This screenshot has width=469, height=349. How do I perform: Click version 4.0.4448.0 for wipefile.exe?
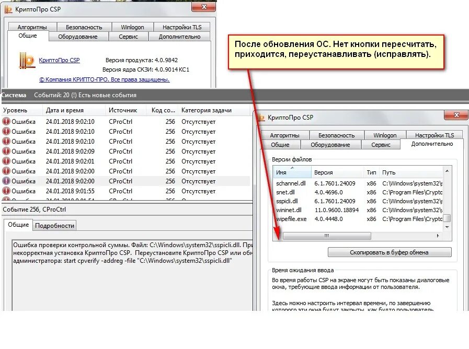pyautogui.click(x=328, y=219)
